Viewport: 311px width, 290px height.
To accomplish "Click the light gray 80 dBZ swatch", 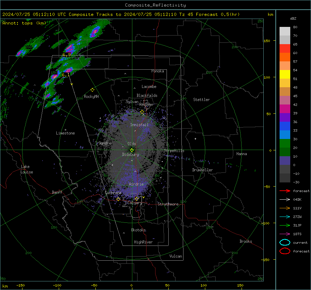I will click(x=285, y=31).
